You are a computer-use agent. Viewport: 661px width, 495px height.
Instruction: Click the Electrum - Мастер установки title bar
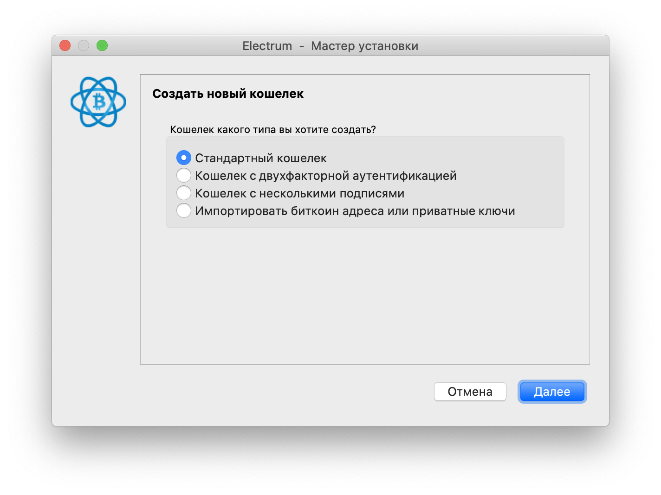(330, 46)
